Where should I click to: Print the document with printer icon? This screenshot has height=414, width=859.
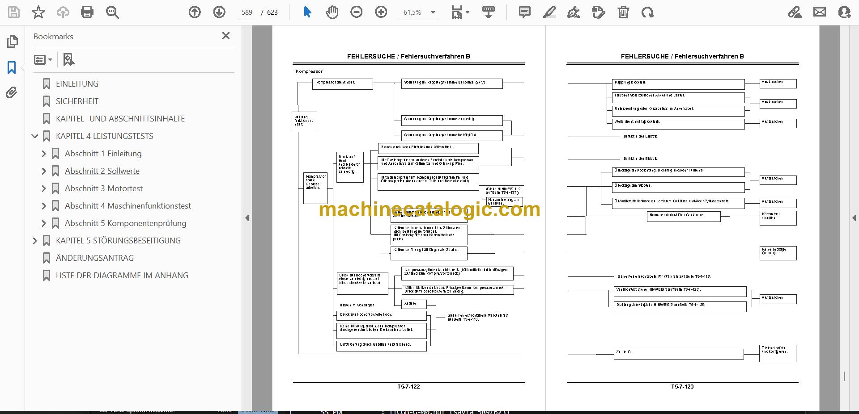click(x=87, y=12)
